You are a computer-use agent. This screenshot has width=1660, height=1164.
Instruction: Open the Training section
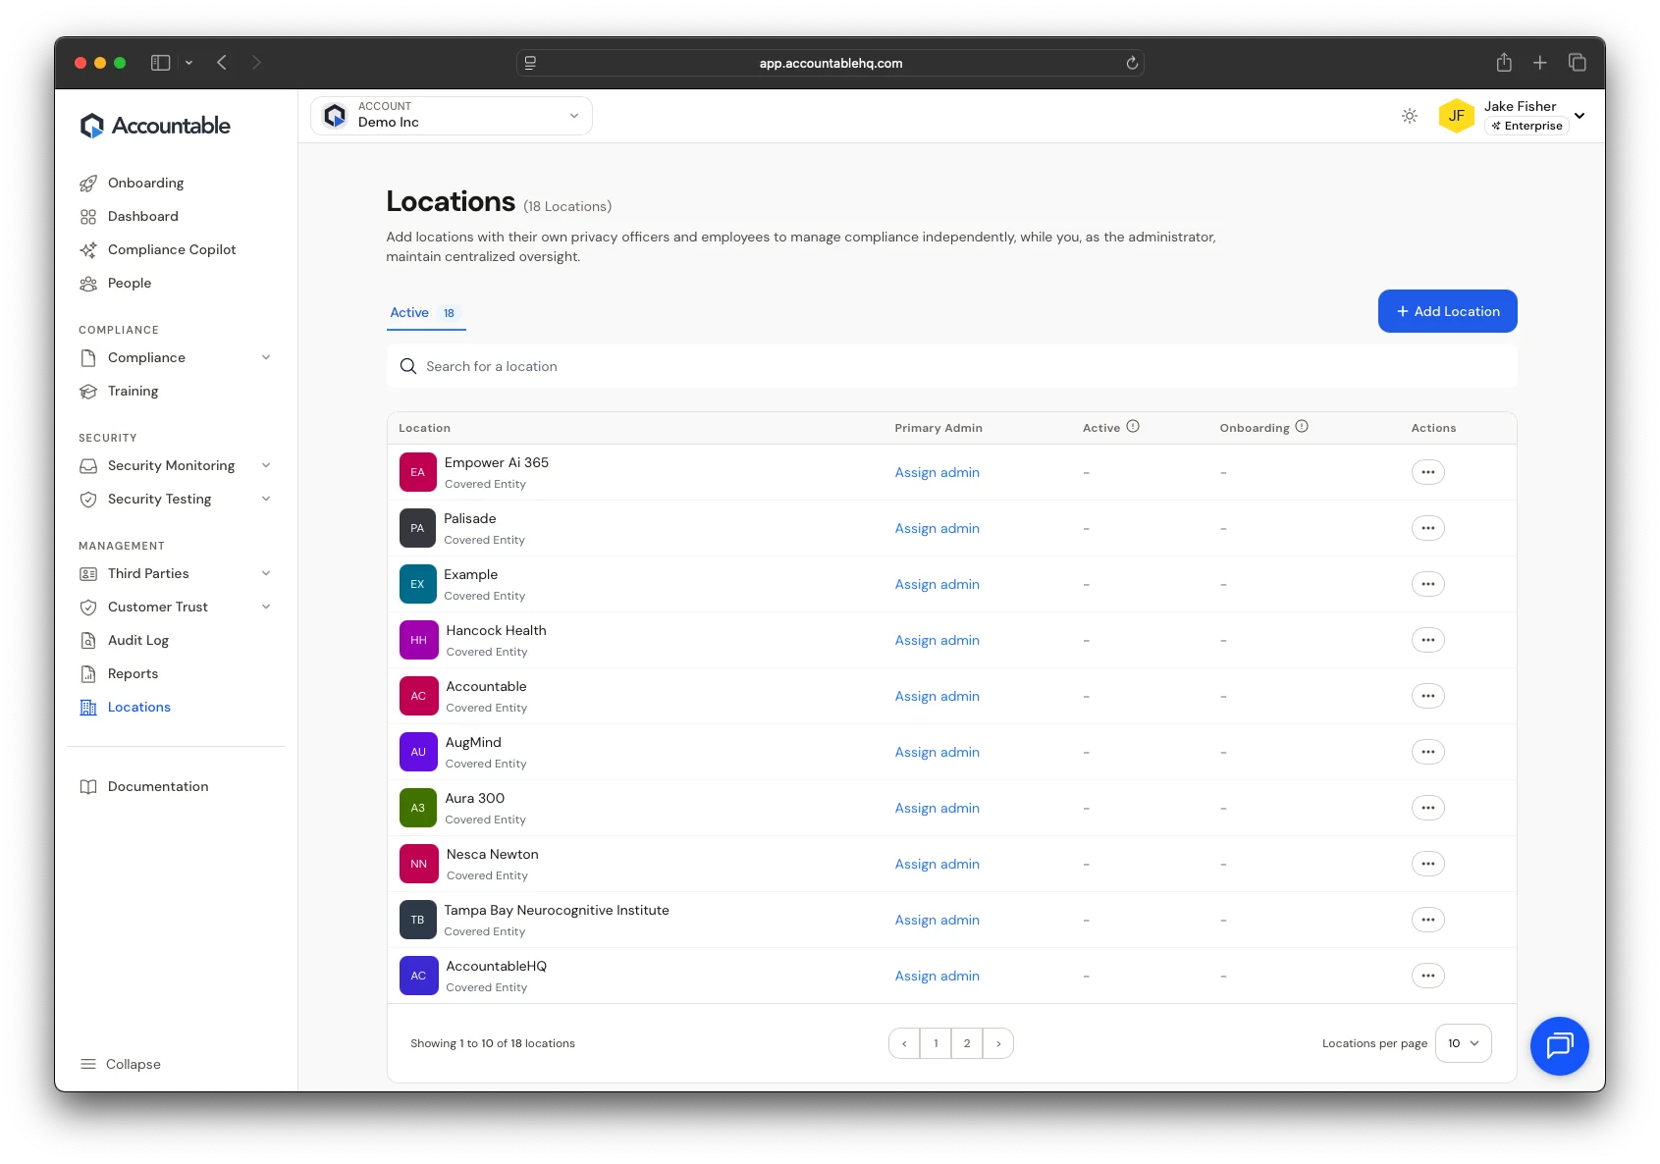(x=133, y=392)
